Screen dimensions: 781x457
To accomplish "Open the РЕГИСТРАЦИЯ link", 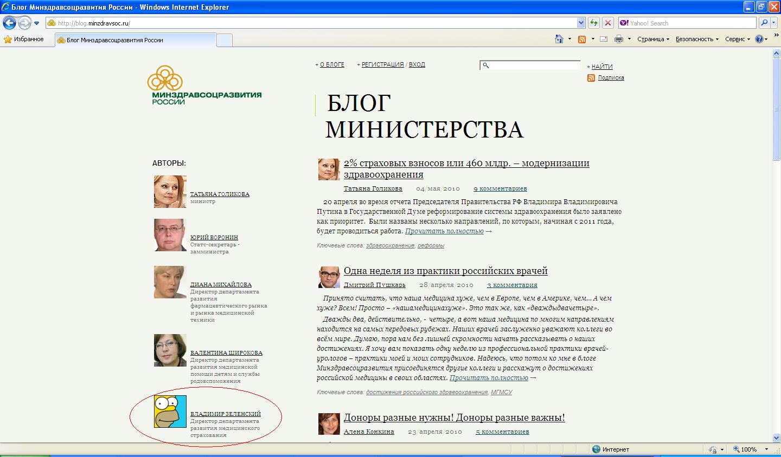I will pyautogui.click(x=382, y=64).
